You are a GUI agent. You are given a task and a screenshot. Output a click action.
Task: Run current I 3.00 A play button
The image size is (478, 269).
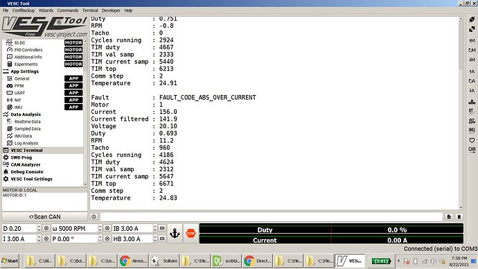coord(46,238)
